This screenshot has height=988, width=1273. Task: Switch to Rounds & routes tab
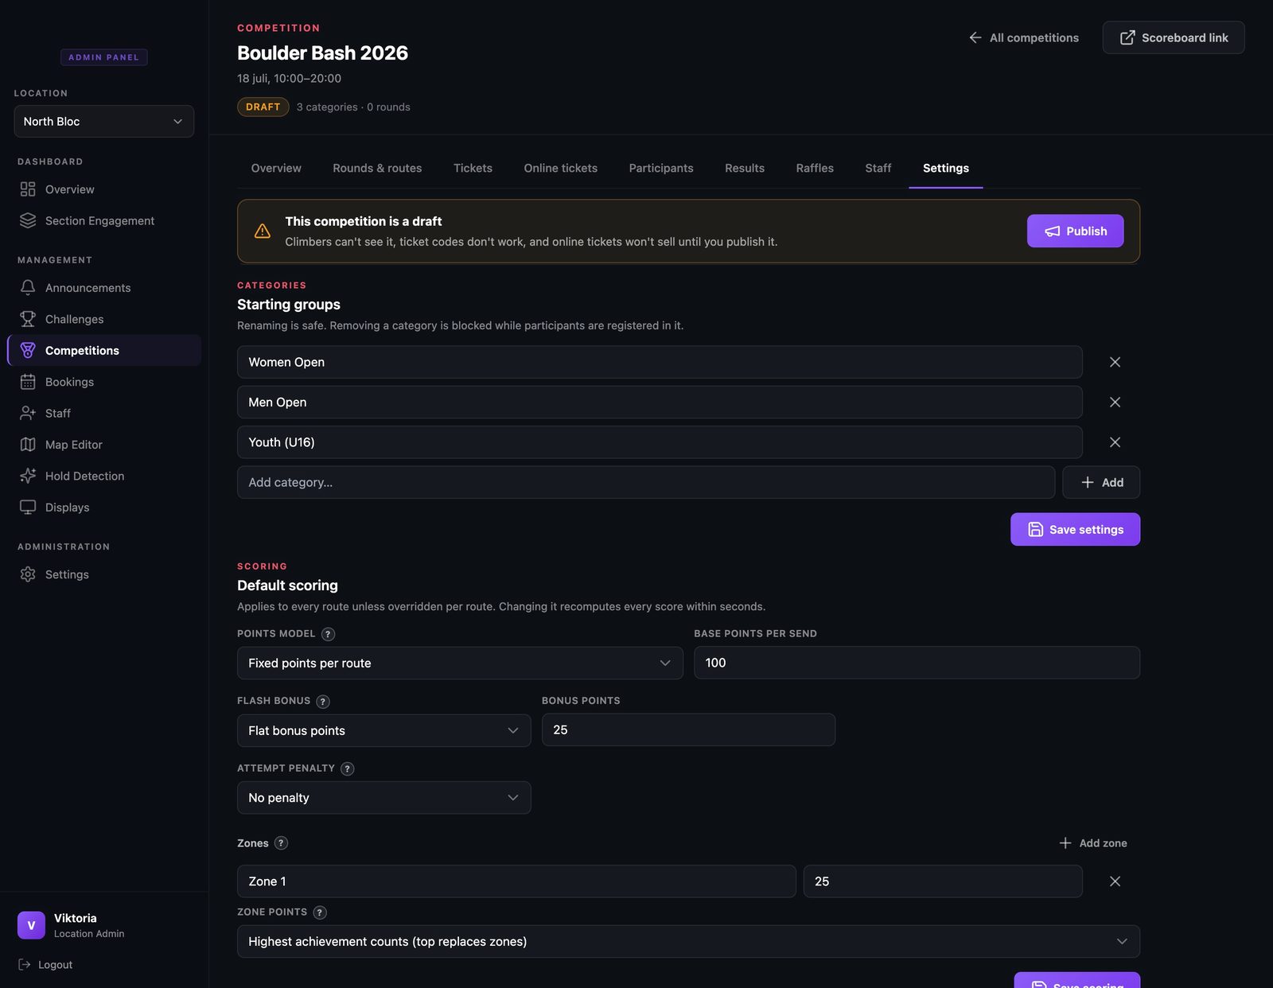[x=377, y=168]
